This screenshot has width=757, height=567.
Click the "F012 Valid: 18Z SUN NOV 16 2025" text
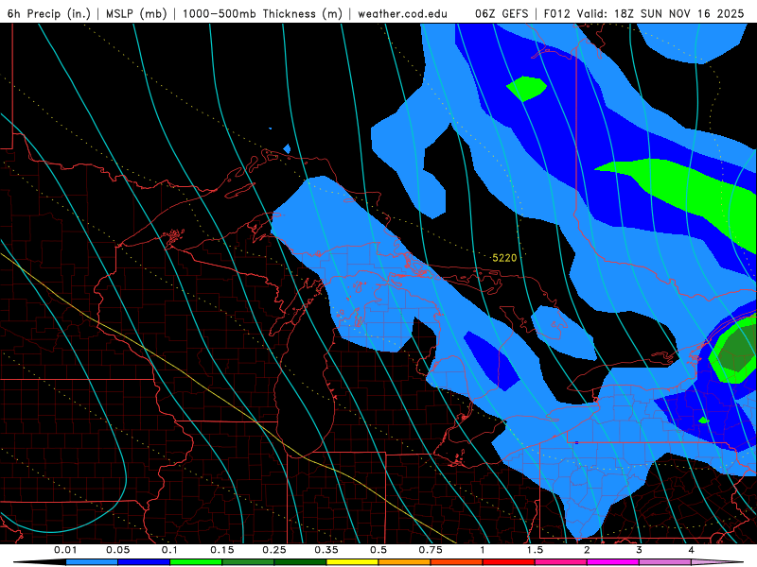coord(643,13)
